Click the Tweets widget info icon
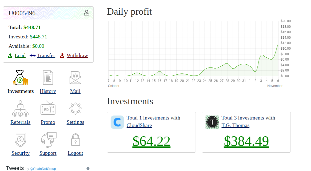This screenshot has height=171, width=311. pyautogui.click(x=88, y=169)
